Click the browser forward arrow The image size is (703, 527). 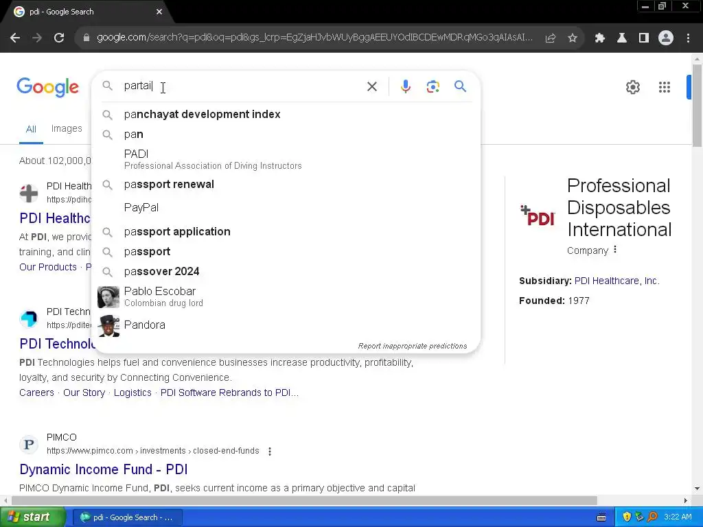click(x=37, y=38)
